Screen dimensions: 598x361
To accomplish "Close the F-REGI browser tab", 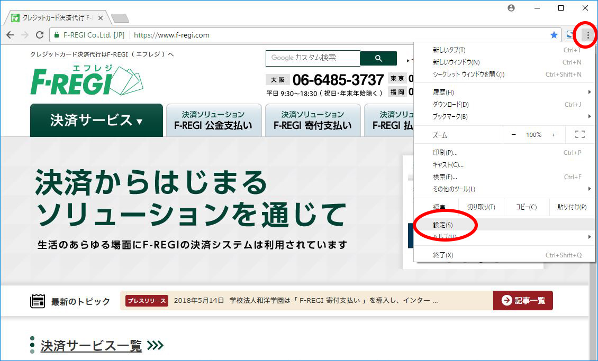I will pos(101,18).
